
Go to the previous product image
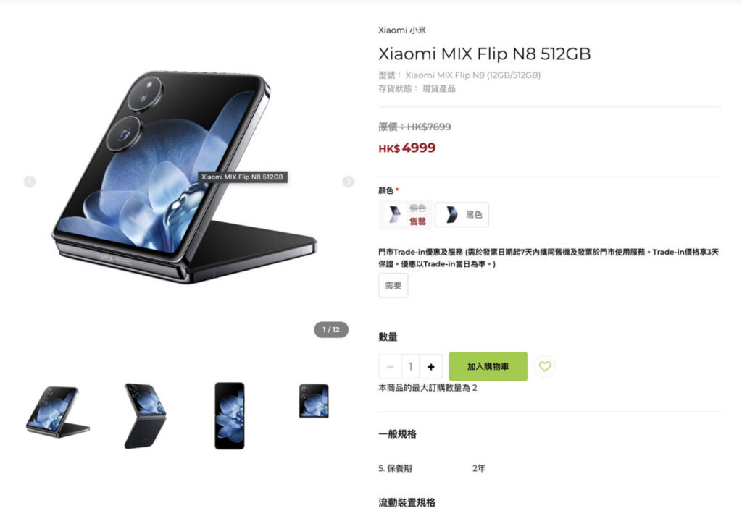click(30, 182)
